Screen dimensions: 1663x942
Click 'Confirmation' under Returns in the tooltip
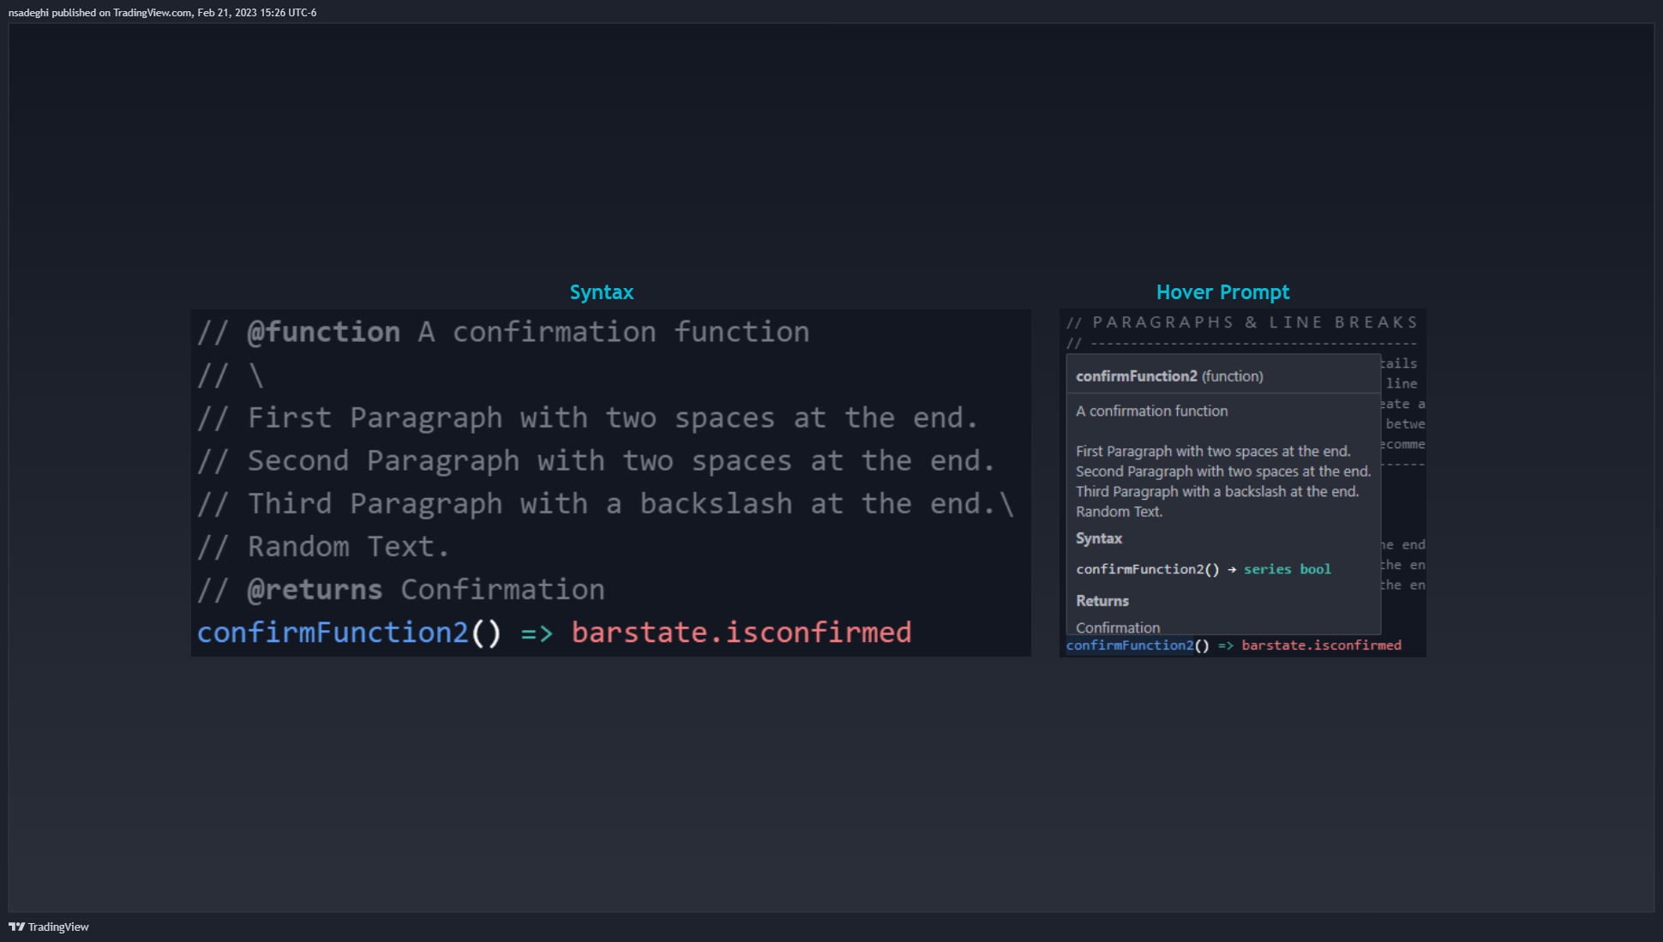coord(1118,627)
